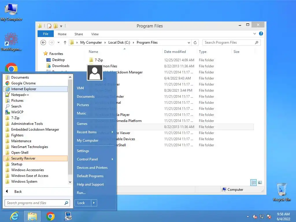Viewport: 296px width, 222px height.
Task: Click the user account picture in start menu
Action: (95, 73)
